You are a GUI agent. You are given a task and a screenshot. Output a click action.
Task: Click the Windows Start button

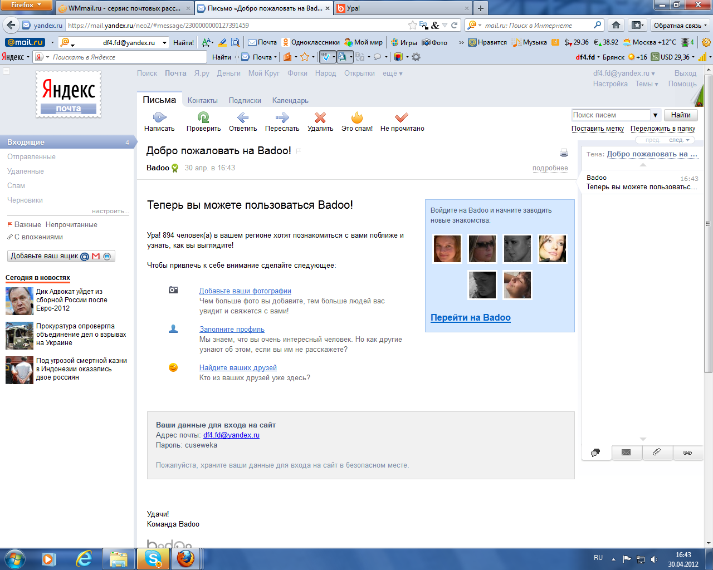[x=14, y=558]
